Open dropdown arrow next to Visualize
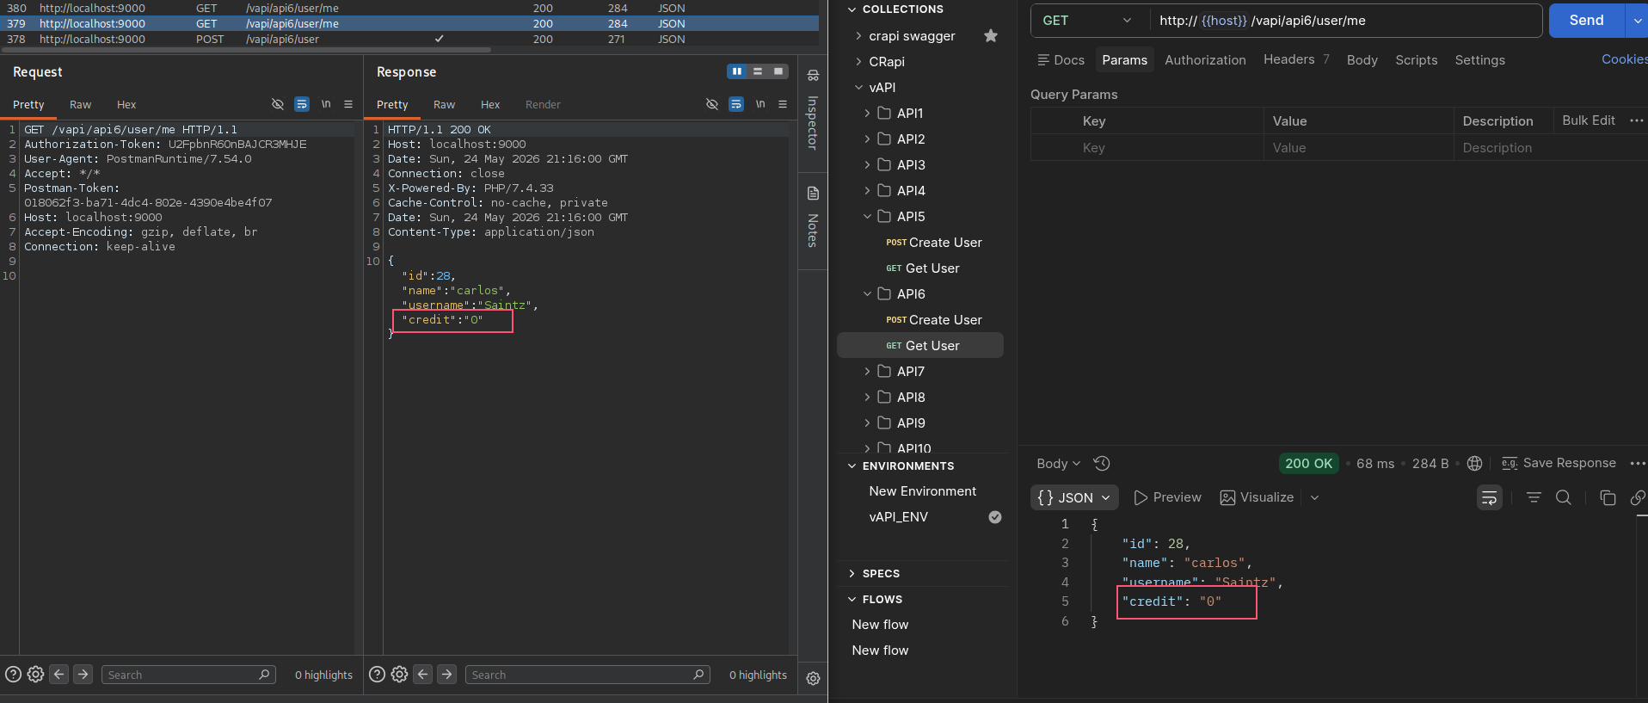The width and height of the screenshot is (1648, 703). tap(1314, 497)
